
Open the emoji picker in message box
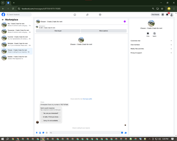122,133
